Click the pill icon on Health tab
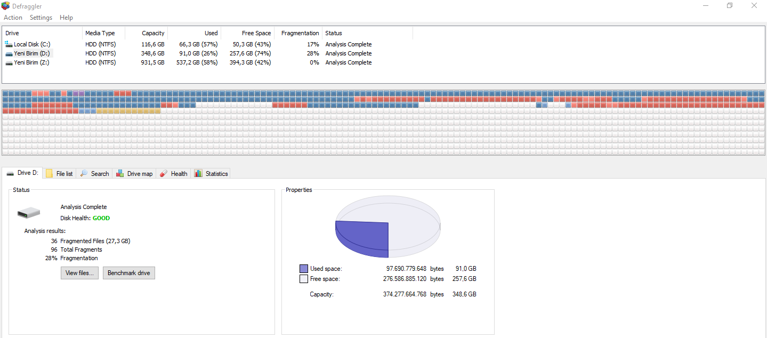This screenshot has width=767, height=338. (x=164, y=173)
